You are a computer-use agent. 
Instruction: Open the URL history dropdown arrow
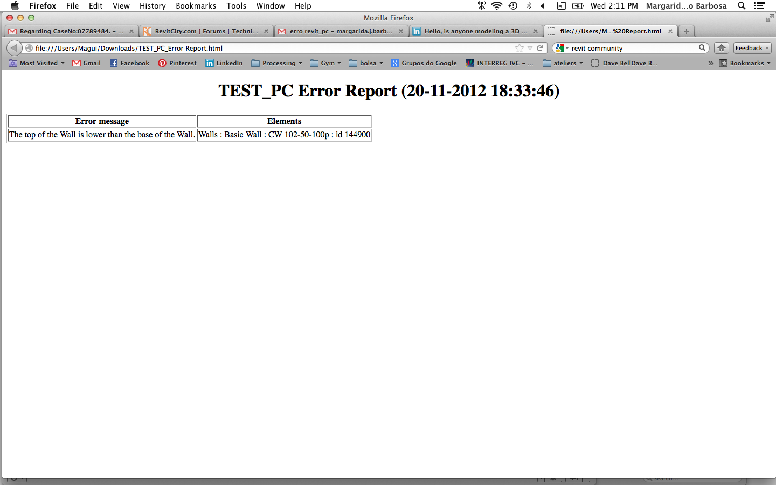(530, 48)
